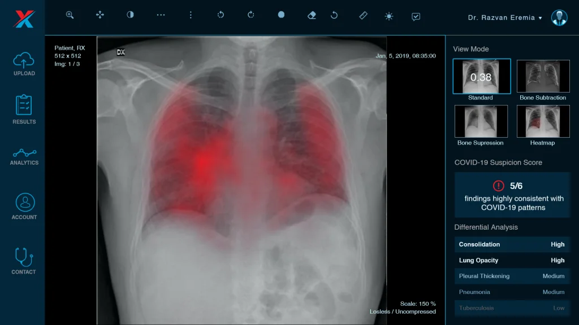579x325 pixels.
Task: Toggle the contrast half-circle tool
Action: coord(131,15)
